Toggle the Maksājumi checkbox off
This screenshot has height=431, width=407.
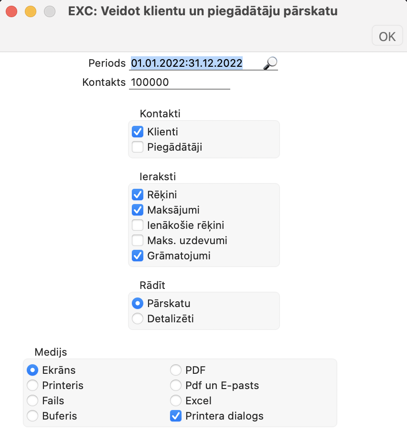[138, 210]
